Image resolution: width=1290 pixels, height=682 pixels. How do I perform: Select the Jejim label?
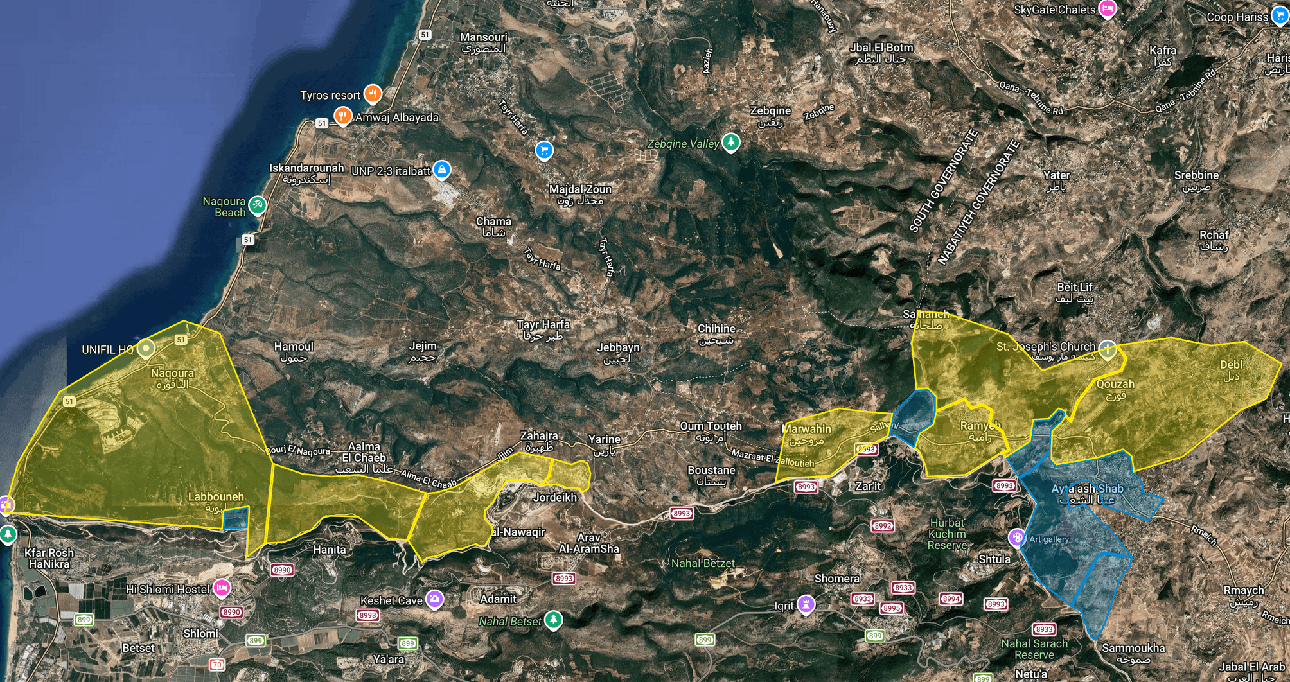coord(423,351)
